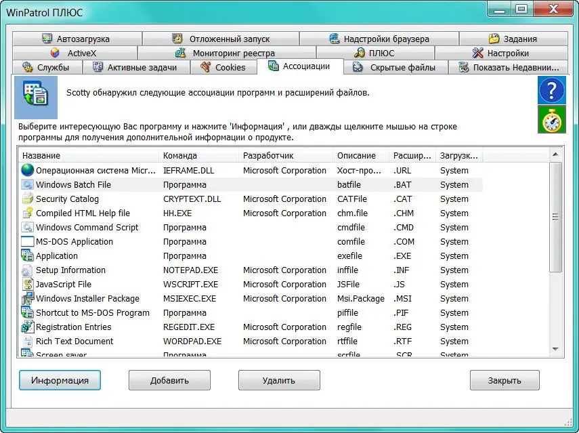This screenshot has width=579, height=433.
Task: Click the globe icon beside IEFRAME.DLL row
Action: coord(27,171)
